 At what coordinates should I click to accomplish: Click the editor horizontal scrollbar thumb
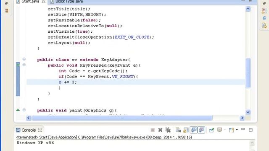click(122, 118)
